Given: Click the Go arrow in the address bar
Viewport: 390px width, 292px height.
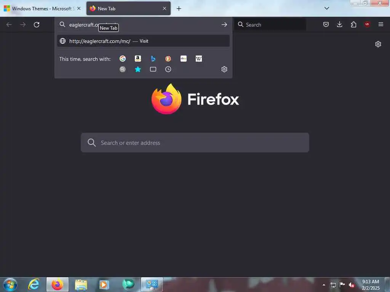Looking at the screenshot, I should 224,25.
